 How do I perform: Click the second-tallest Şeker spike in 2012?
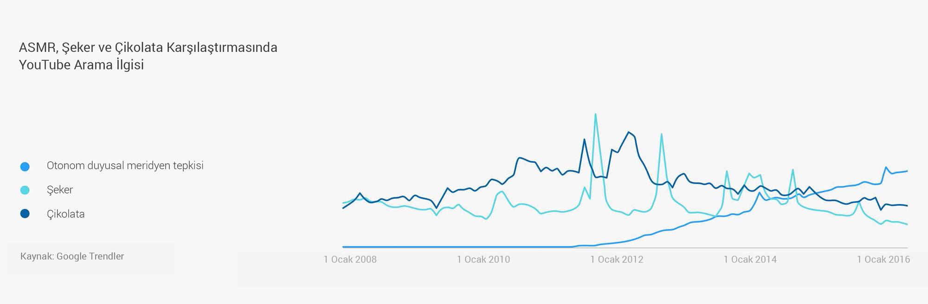click(x=661, y=134)
